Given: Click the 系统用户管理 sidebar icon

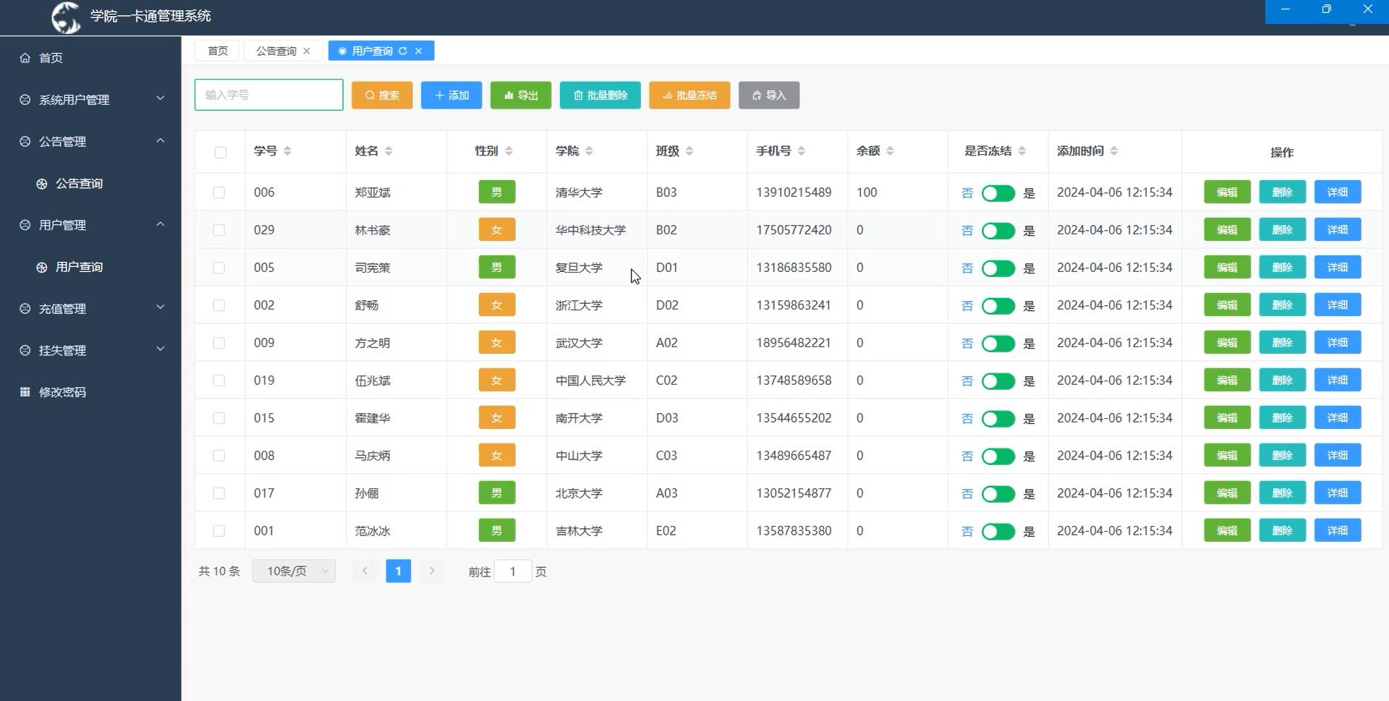Looking at the screenshot, I should pyautogui.click(x=25, y=100).
